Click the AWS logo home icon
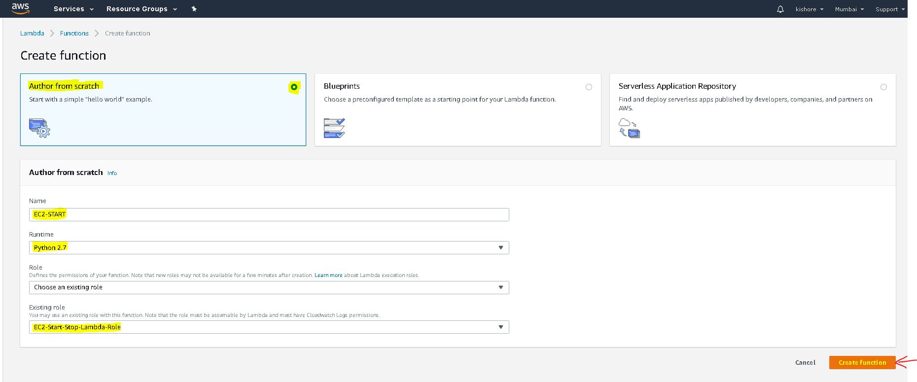Screen dimensions: 917x382 point(20,8)
